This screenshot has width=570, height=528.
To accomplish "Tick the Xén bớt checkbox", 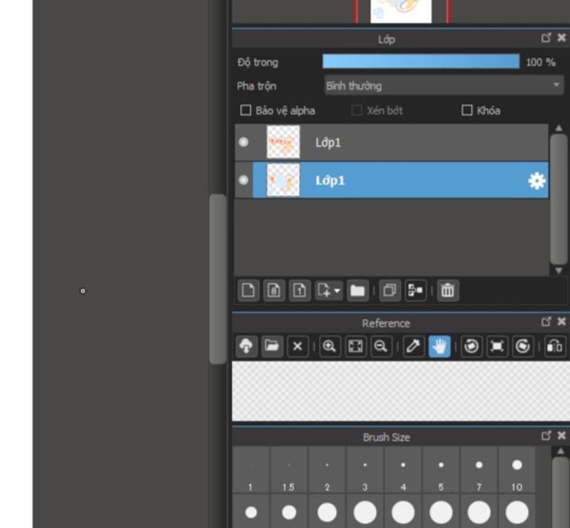I will [x=357, y=110].
